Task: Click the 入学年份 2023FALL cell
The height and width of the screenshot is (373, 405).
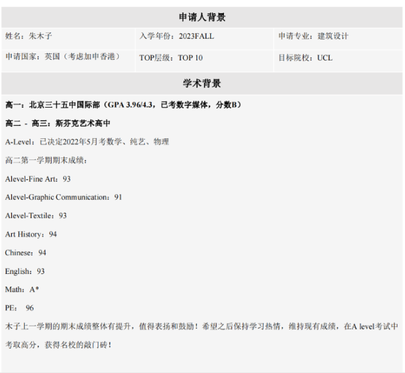Action: point(177,36)
